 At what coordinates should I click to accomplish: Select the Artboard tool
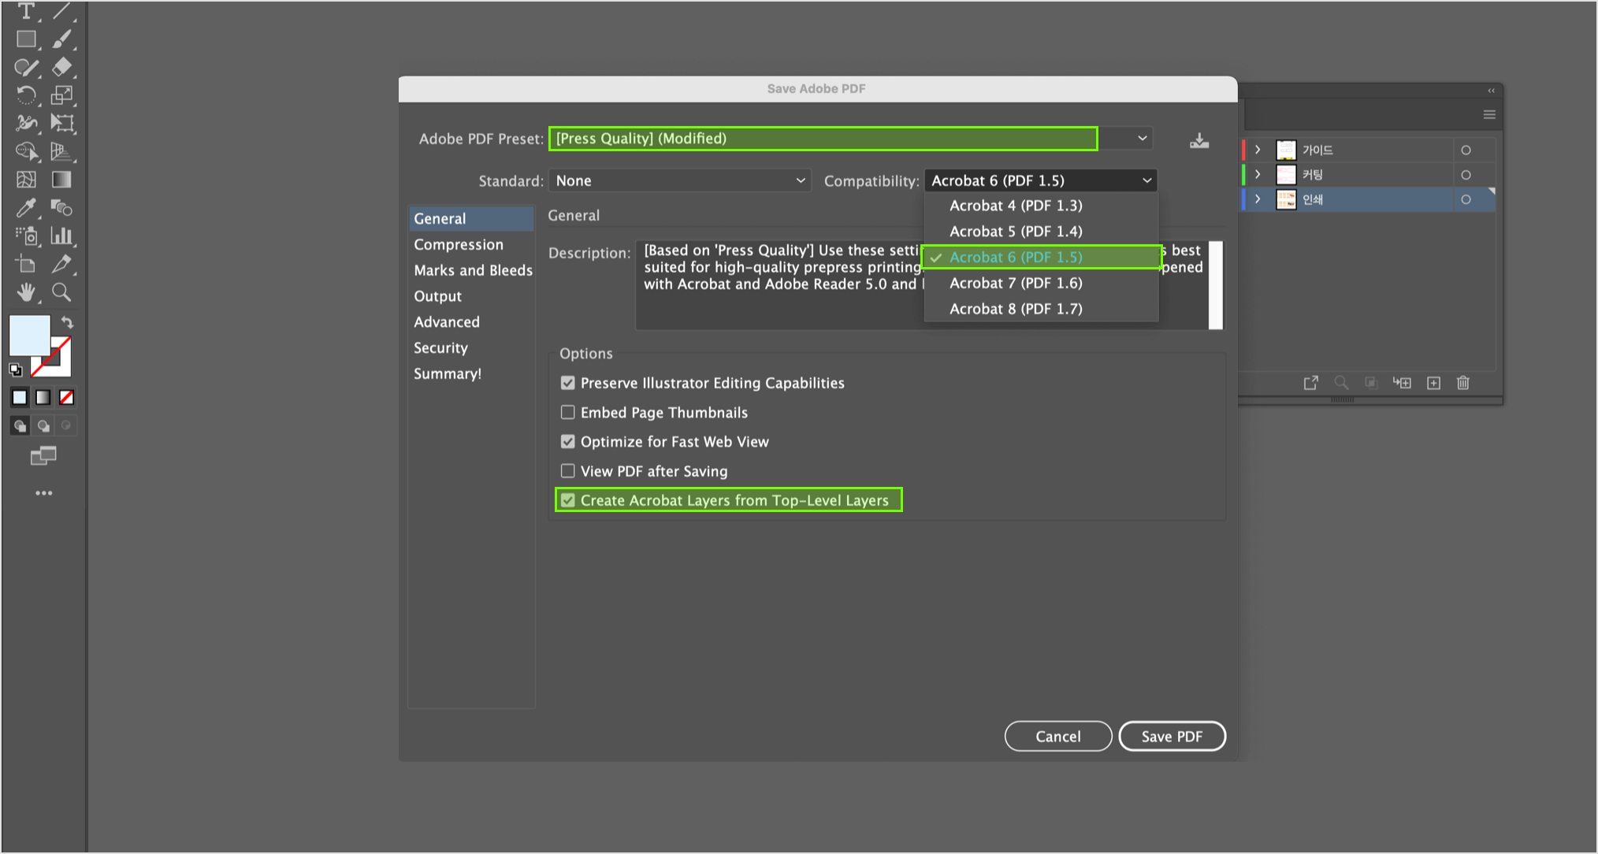[x=26, y=264]
